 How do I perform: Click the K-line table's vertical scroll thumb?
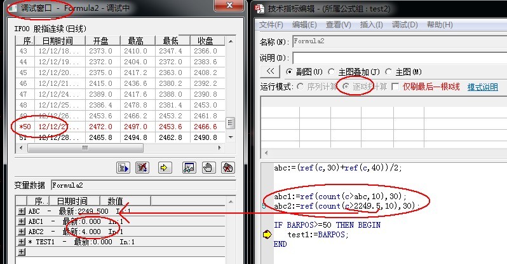click(230, 123)
